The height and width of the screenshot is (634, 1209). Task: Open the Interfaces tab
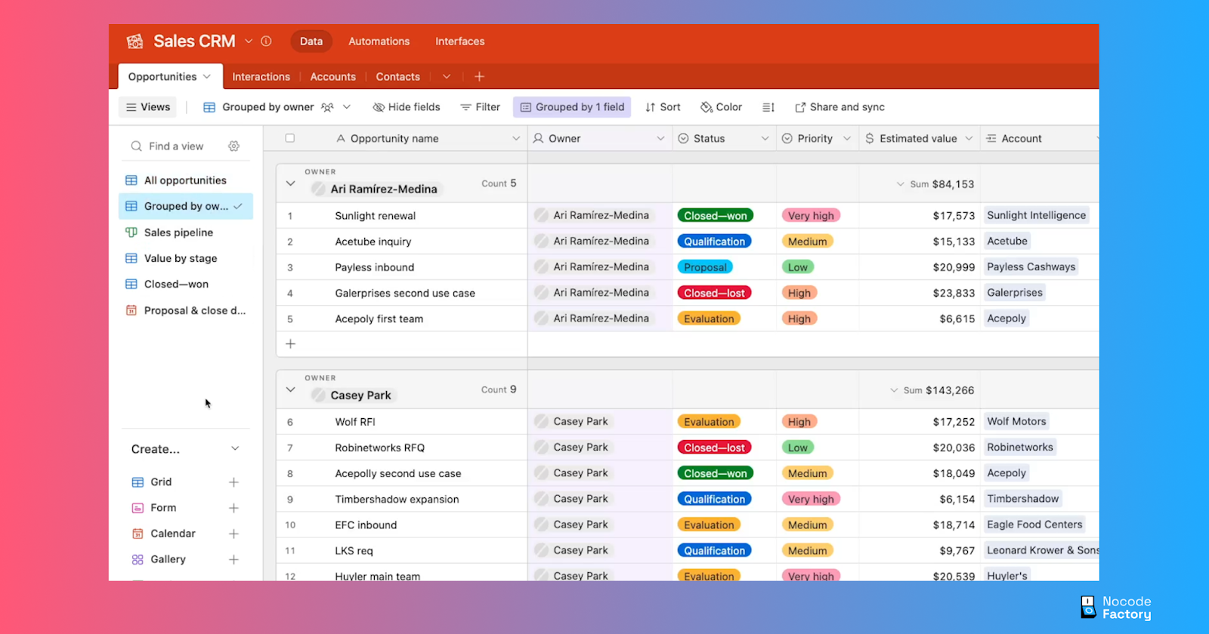point(460,42)
